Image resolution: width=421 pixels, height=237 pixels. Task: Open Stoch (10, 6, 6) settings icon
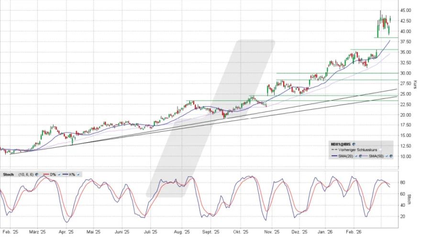36,174
